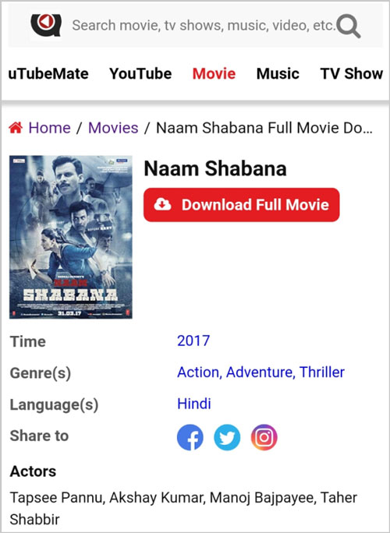Open the Naam Shabana poster thumbnail

tap(71, 237)
